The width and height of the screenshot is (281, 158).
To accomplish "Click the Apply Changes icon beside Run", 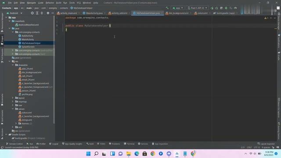I will pos(216,8).
